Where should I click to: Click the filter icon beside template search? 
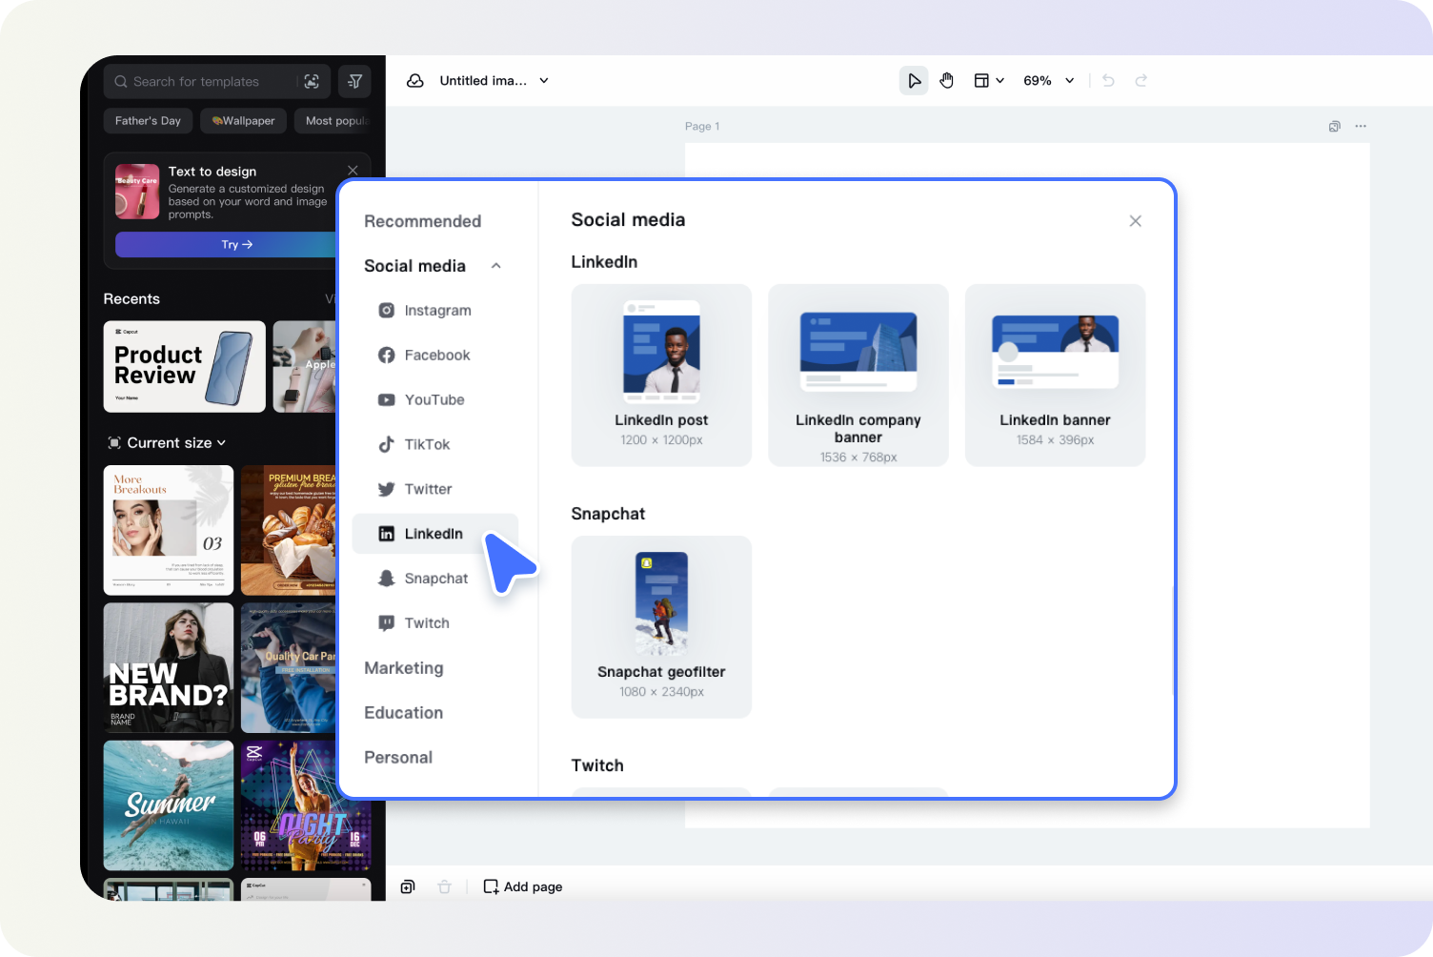point(354,82)
